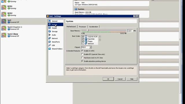The image size is (185, 104).
Task: Click the System header in details pane
Action: (81, 9)
